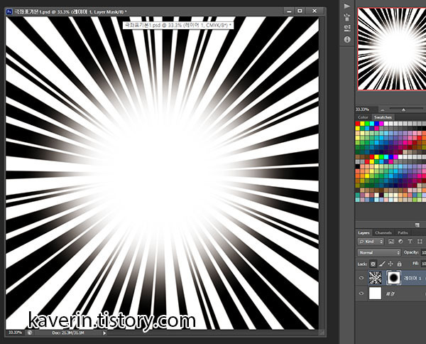Click the 배경 layer name
This screenshot has width=426, height=344.
coord(390,294)
